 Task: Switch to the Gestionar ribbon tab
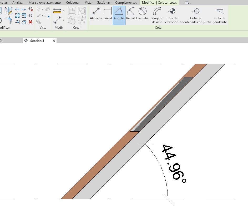tap(103, 3)
